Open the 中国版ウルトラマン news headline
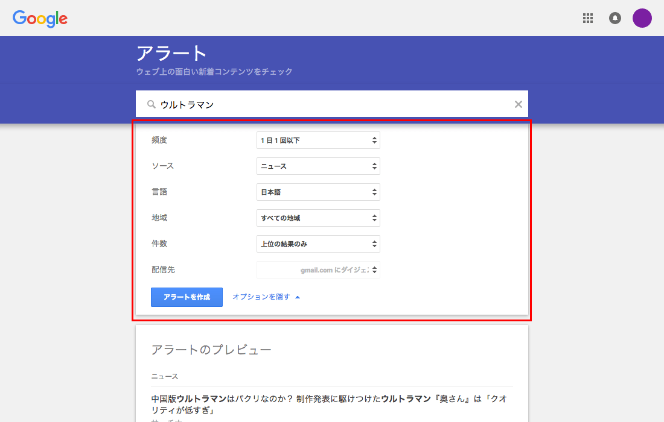This screenshot has width=664, height=422. click(x=329, y=405)
